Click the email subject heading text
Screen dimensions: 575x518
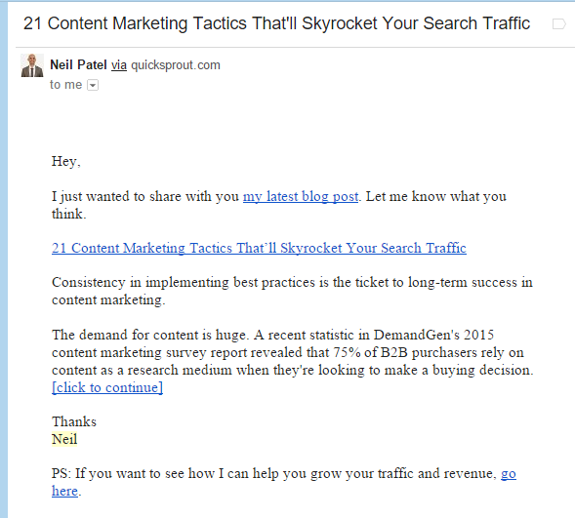tap(276, 23)
